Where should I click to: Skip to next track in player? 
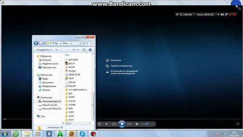[129, 124]
